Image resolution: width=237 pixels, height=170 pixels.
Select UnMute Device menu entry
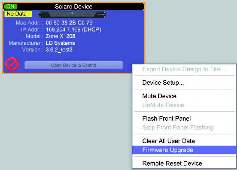point(184,105)
